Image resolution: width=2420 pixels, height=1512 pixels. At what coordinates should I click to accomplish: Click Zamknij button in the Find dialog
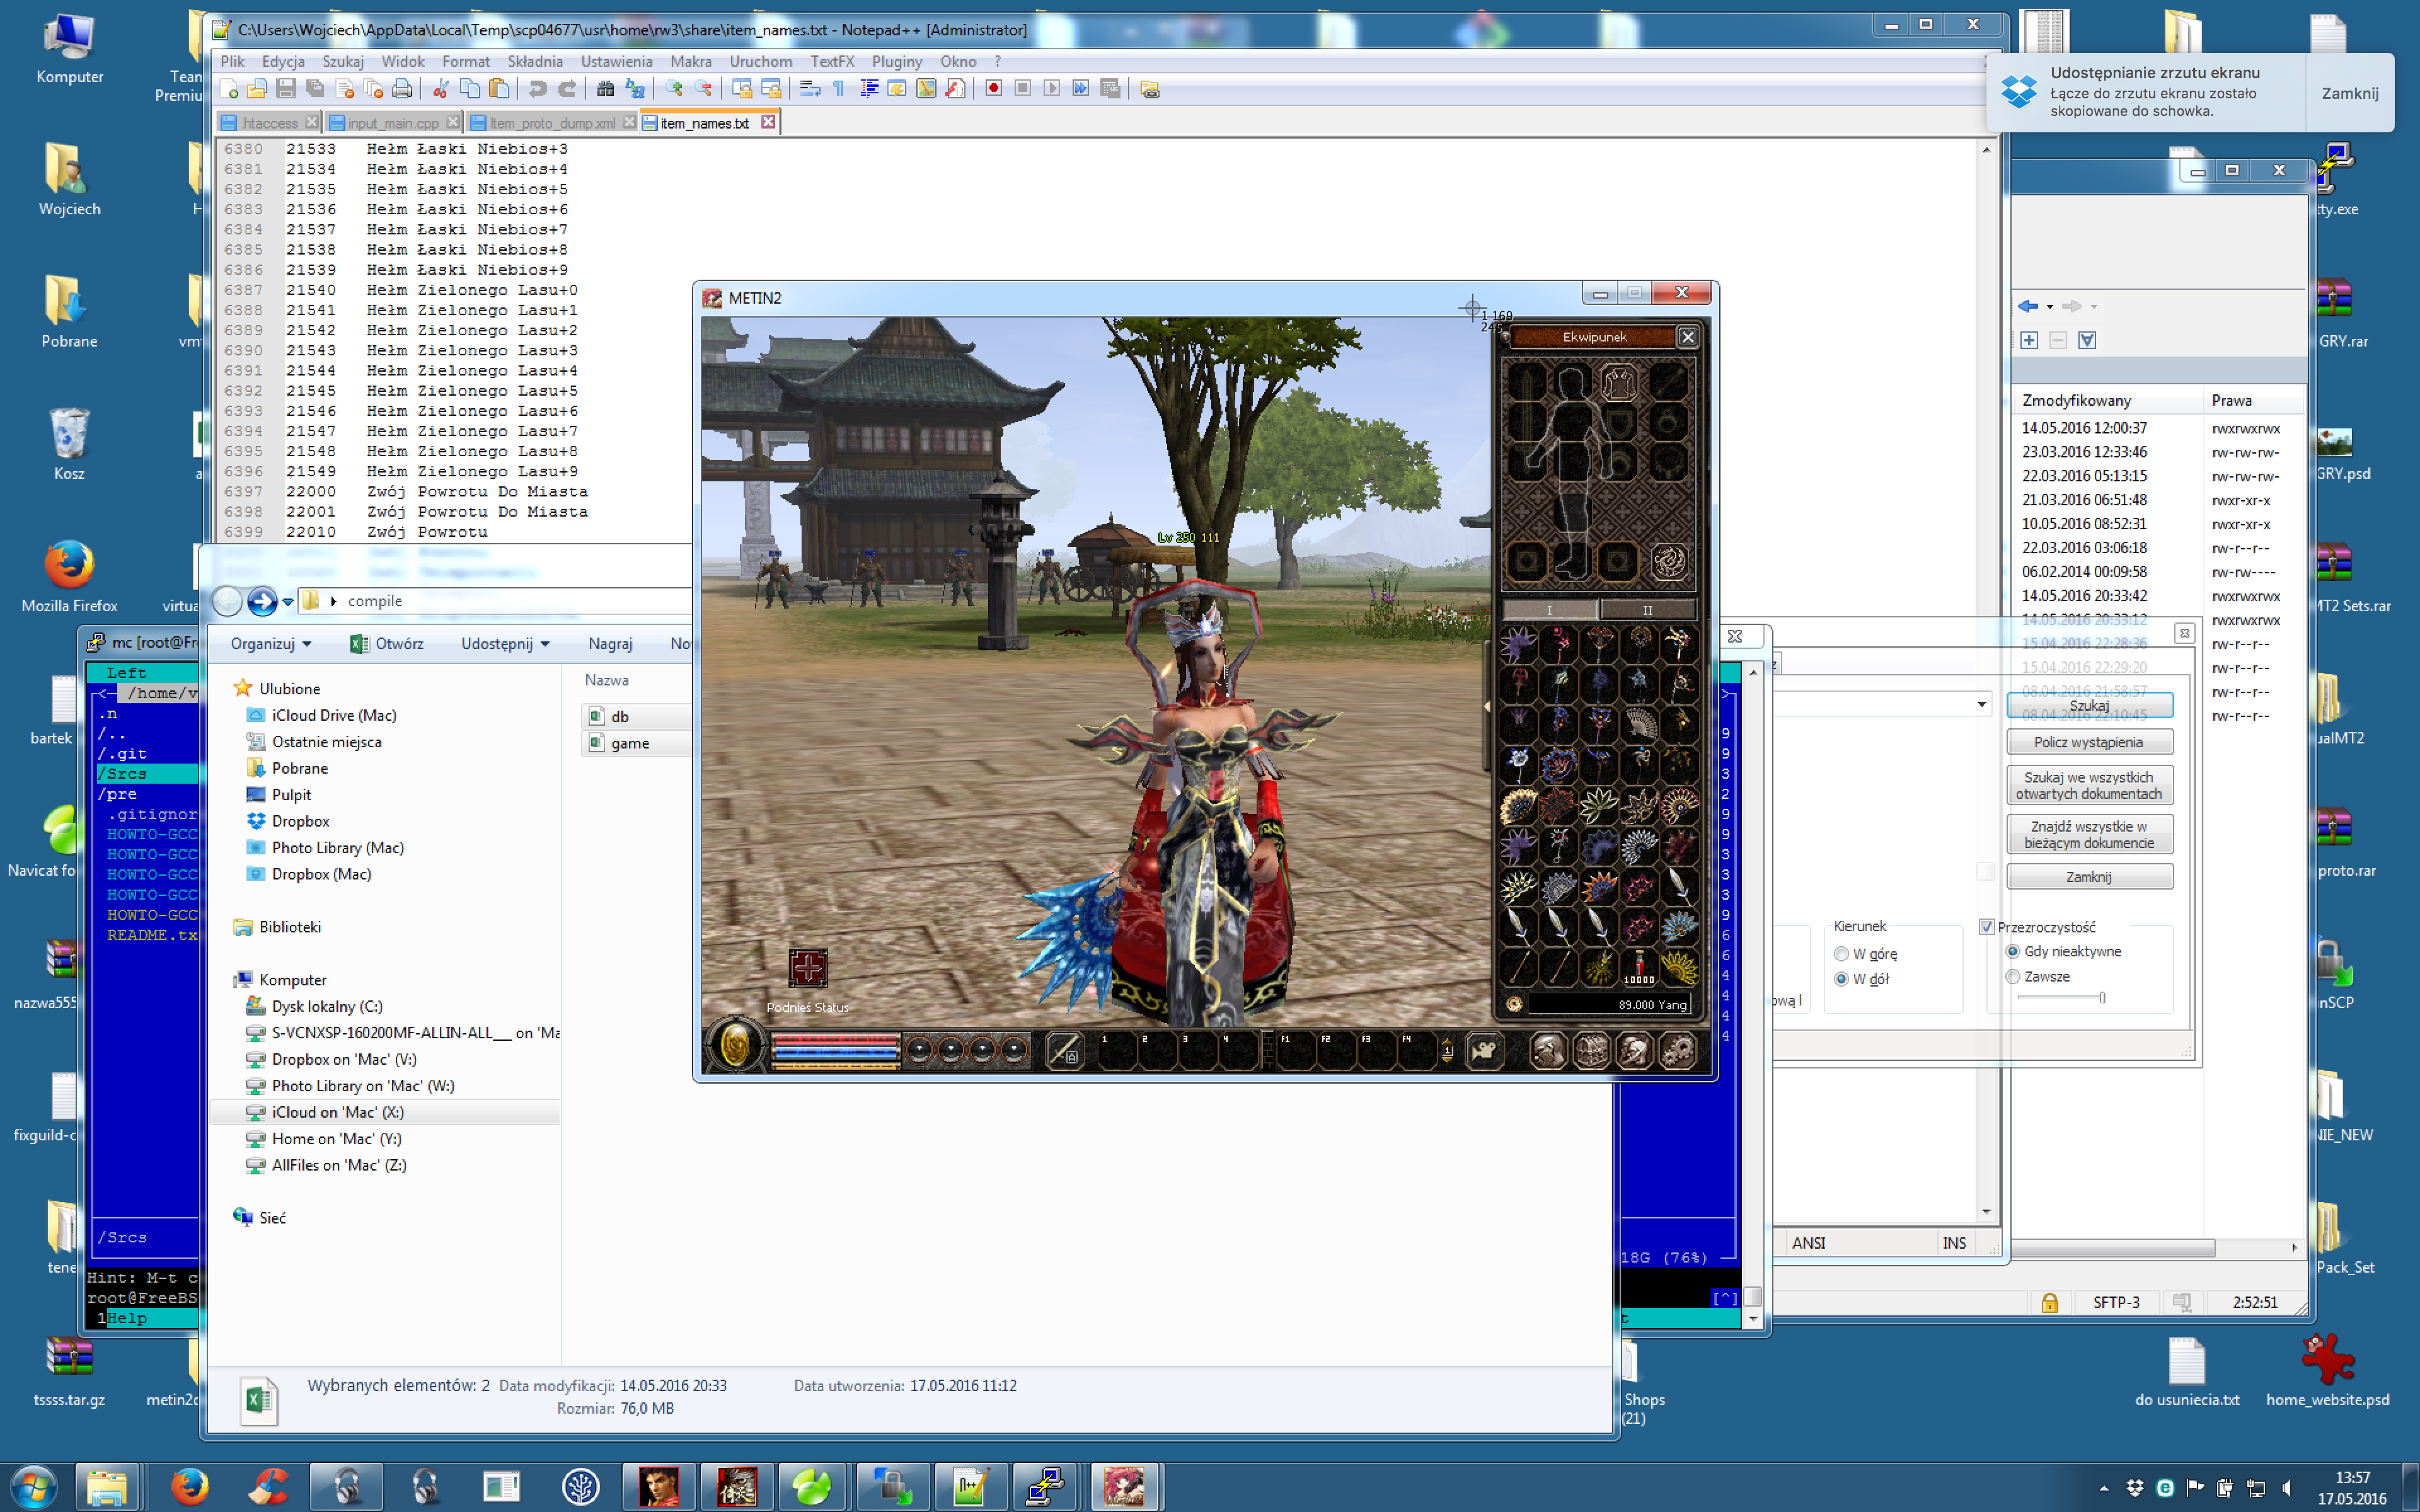[x=2089, y=877]
